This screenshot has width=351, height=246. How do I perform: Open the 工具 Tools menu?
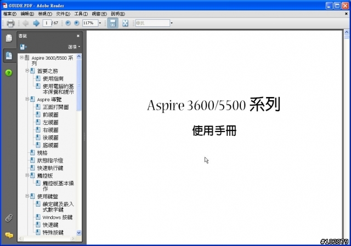(81, 14)
